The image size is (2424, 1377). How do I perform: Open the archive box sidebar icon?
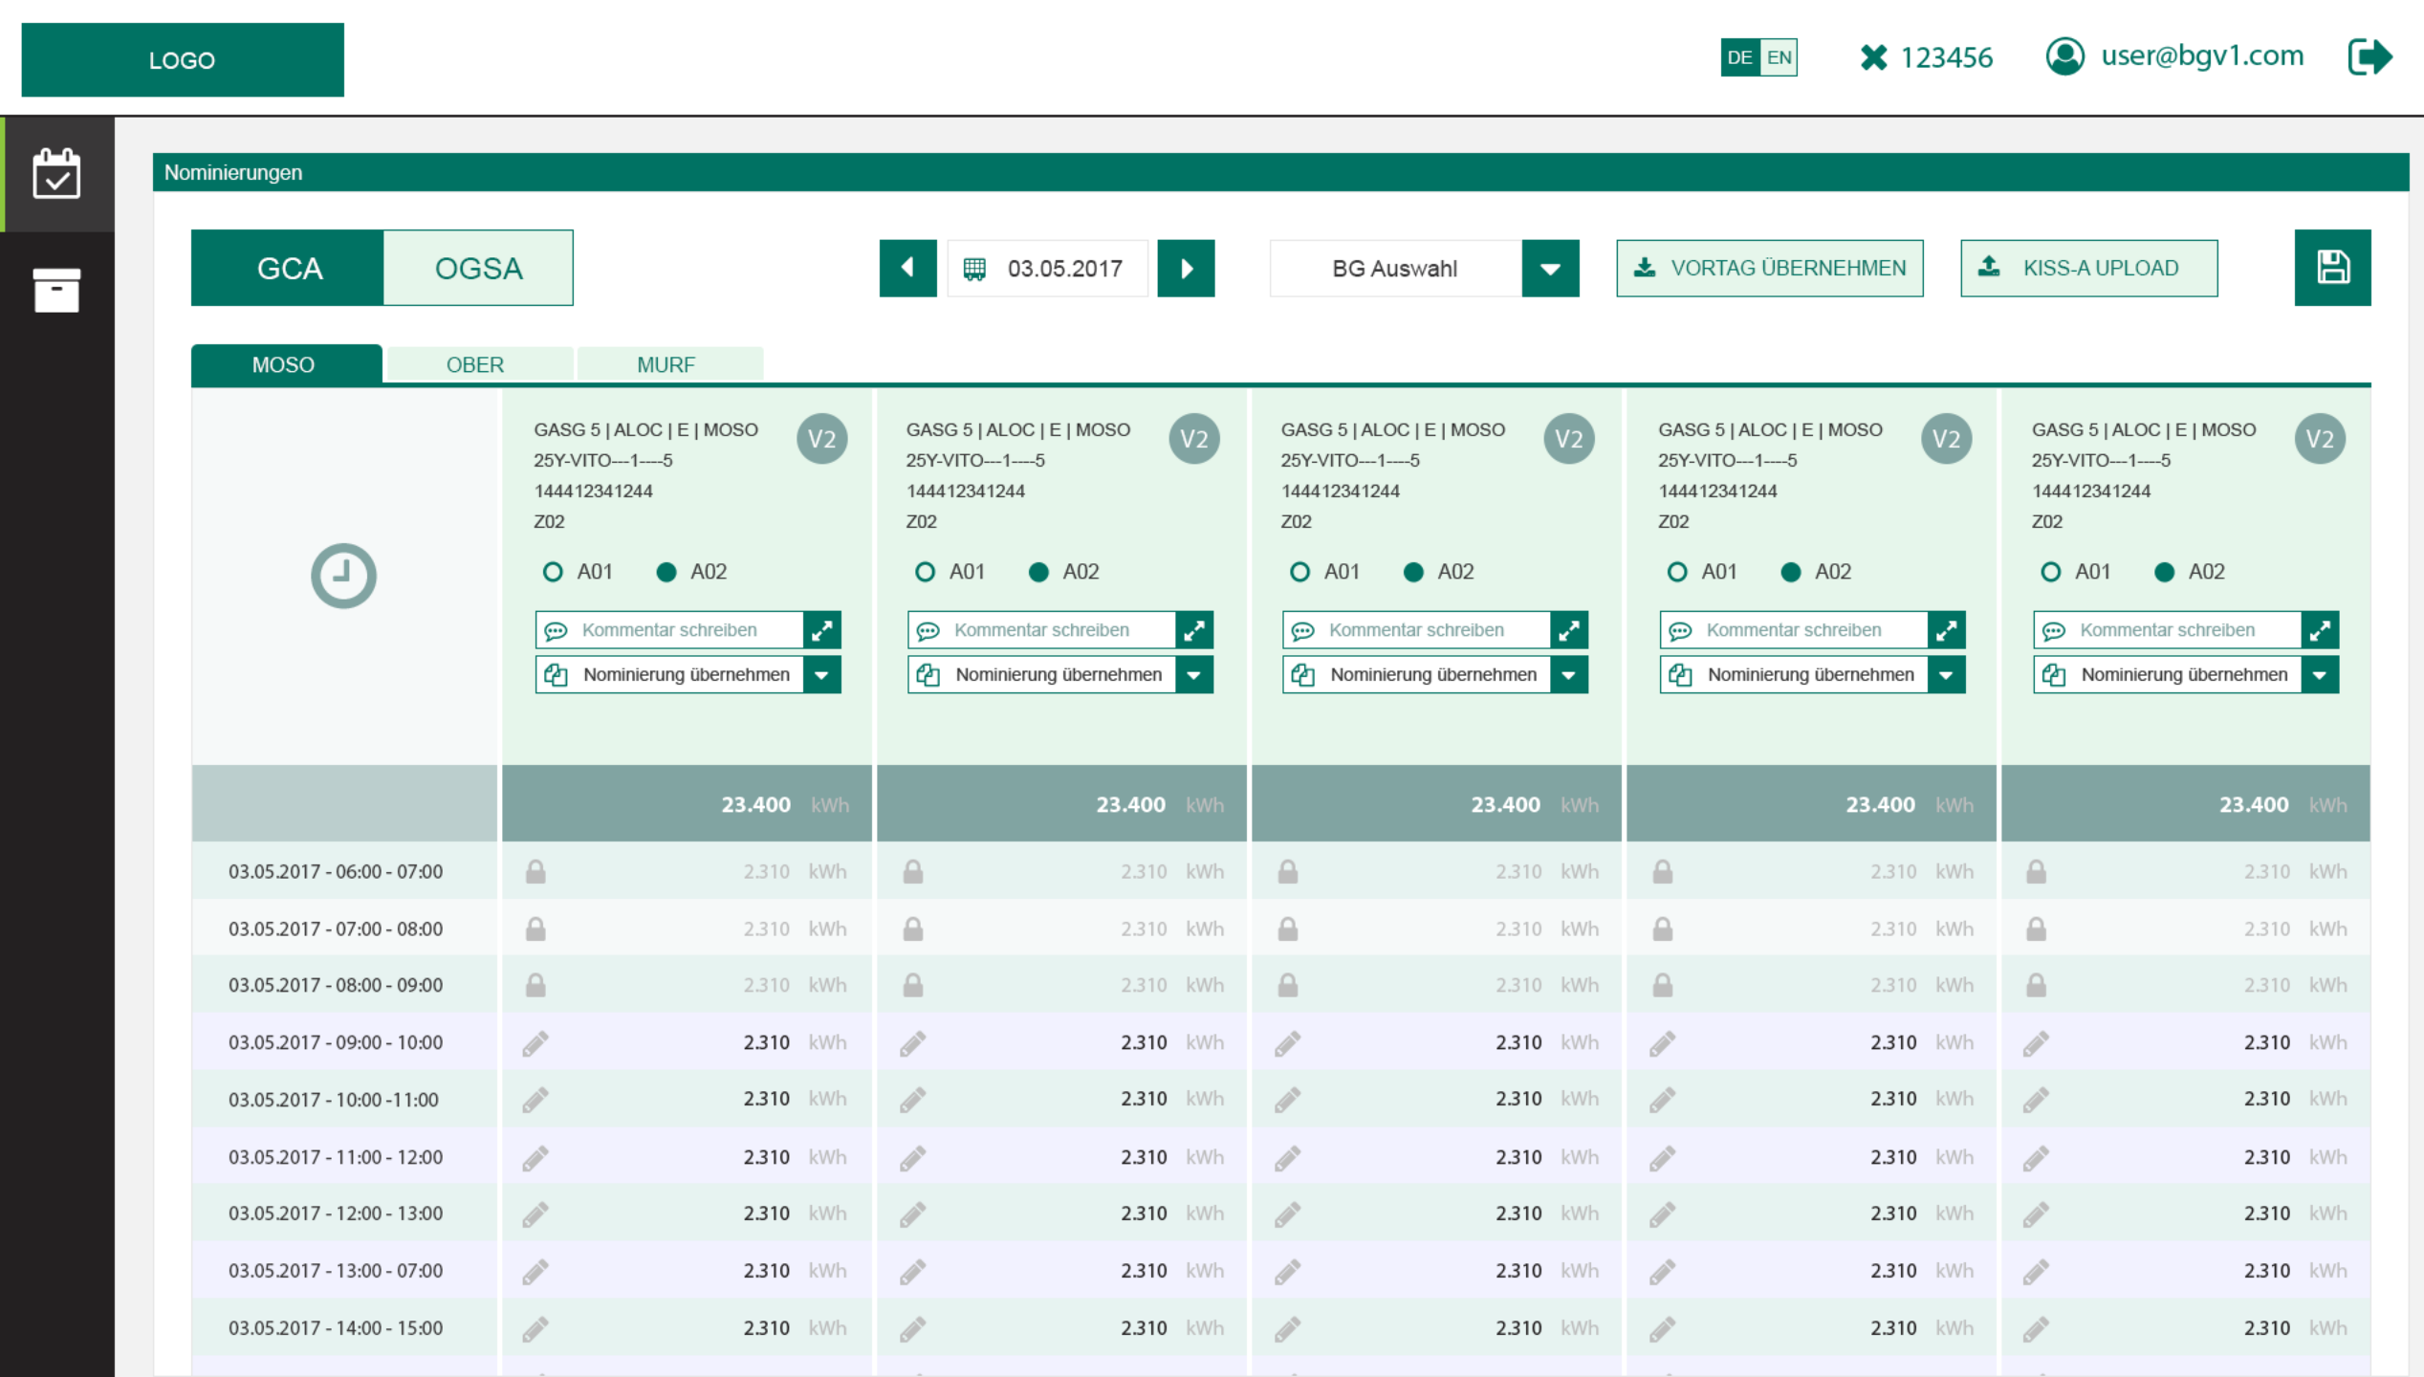(x=56, y=290)
